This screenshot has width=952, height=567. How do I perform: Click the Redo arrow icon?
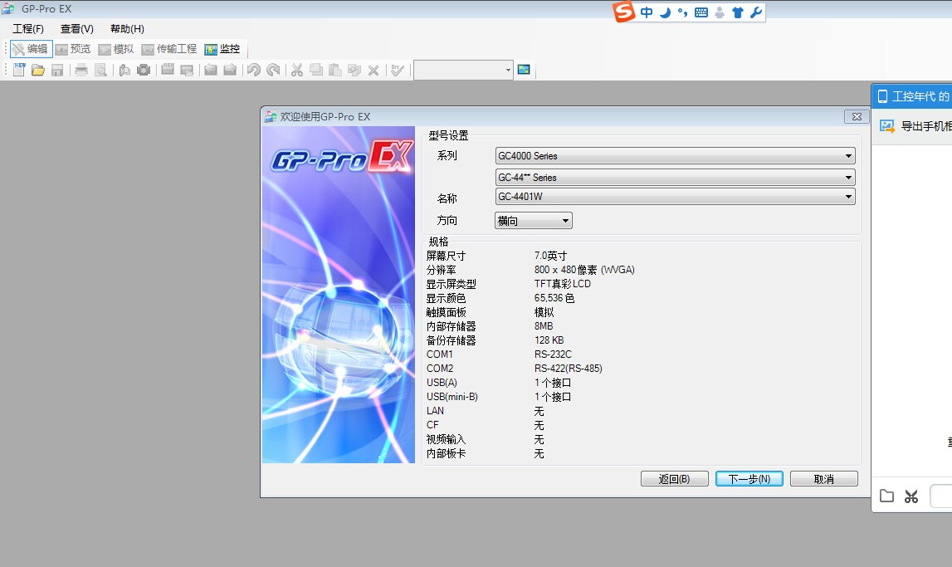[273, 70]
